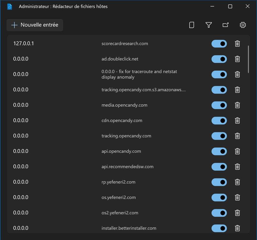Disable the tracking.opencandy.com entry switch
The width and height of the screenshot is (257, 240).
(219, 136)
